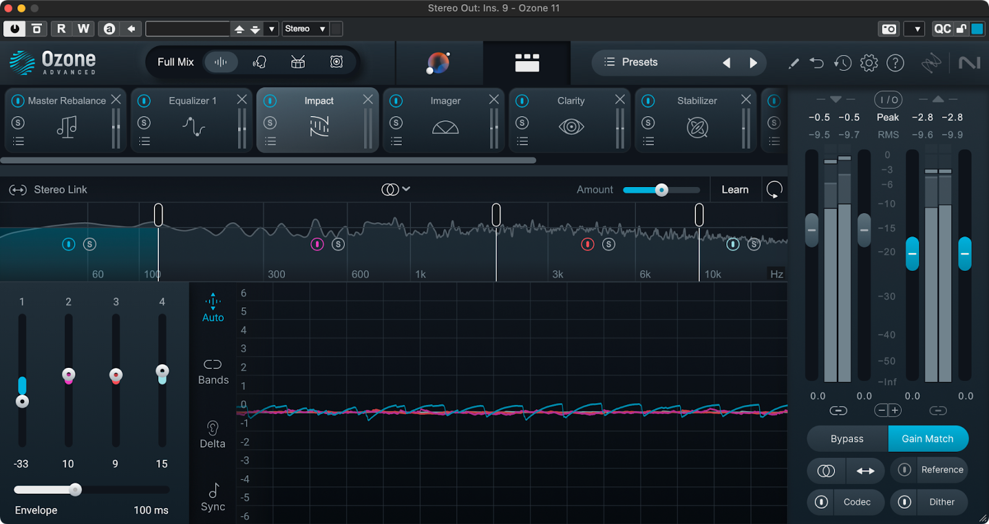Image resolution: width=989 pixels, height=524 pixels.
Task: Toggle the Reference power button
Action: click(x=904, y=470)
